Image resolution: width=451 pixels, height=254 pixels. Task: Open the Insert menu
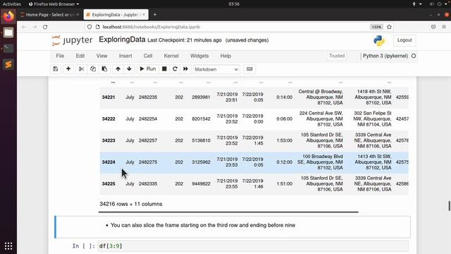click(x=125, y=56)
